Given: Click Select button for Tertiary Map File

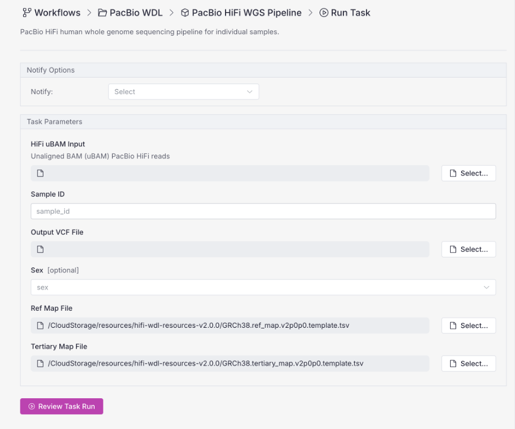Looking at the screenshot, I should pyautogui.click(x=469, y=364).
